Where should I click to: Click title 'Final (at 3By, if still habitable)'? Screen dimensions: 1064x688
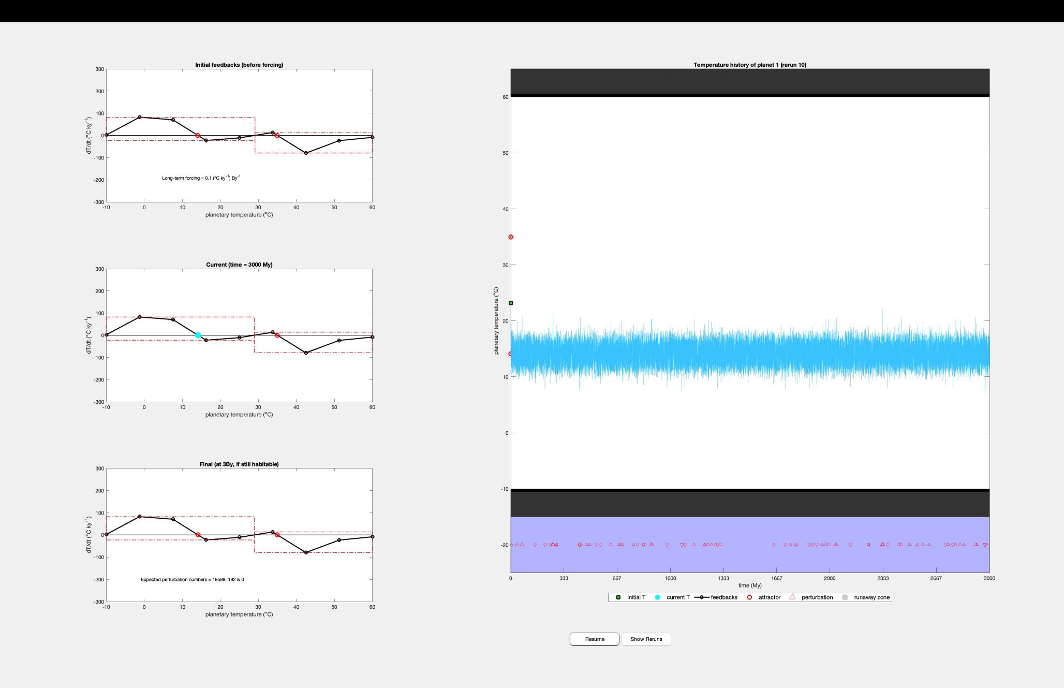239,464
